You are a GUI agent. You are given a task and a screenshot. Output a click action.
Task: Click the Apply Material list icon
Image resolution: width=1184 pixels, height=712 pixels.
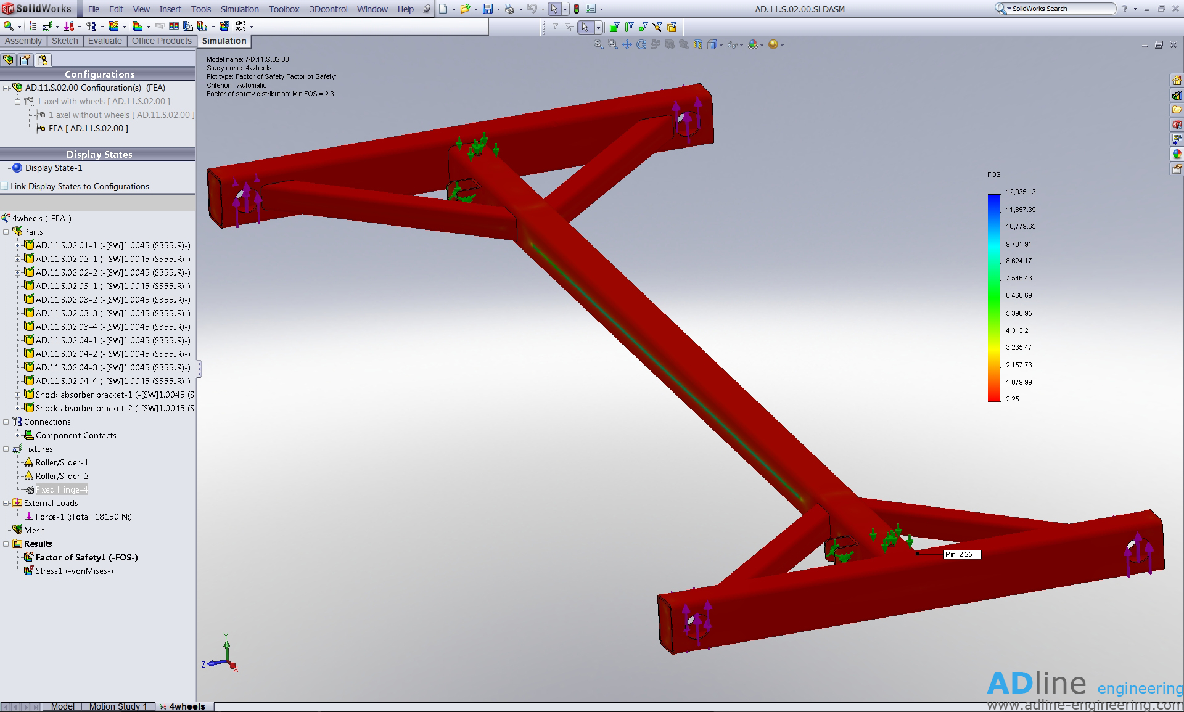[33, 26]
